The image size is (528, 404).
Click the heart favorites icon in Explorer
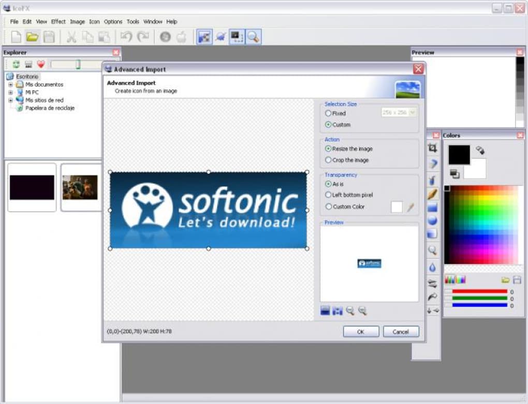click(41, 65)
